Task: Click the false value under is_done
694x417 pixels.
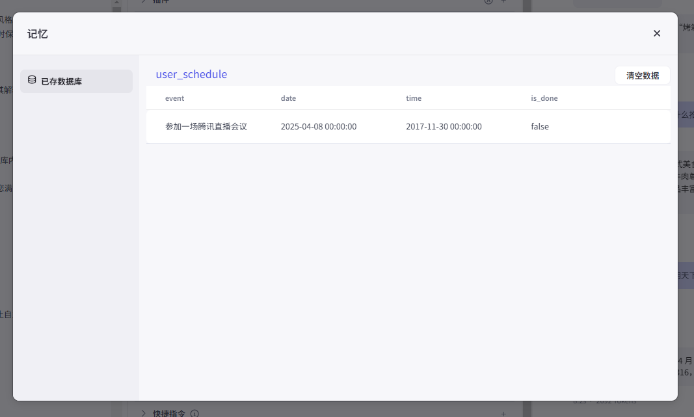Action: coord(540,127)
